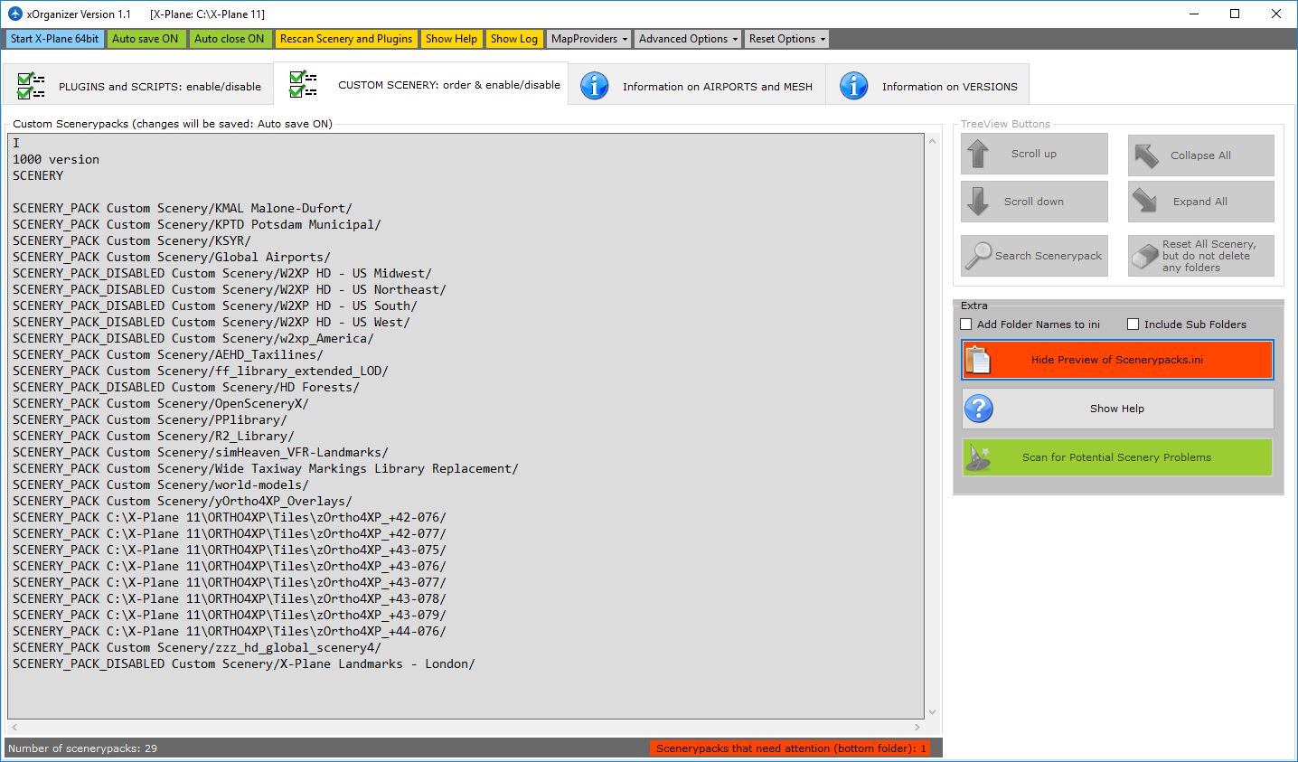1298x762 pixels.
Task: Click the info icon for Airports and Mesh
Action: click(594, 86)
